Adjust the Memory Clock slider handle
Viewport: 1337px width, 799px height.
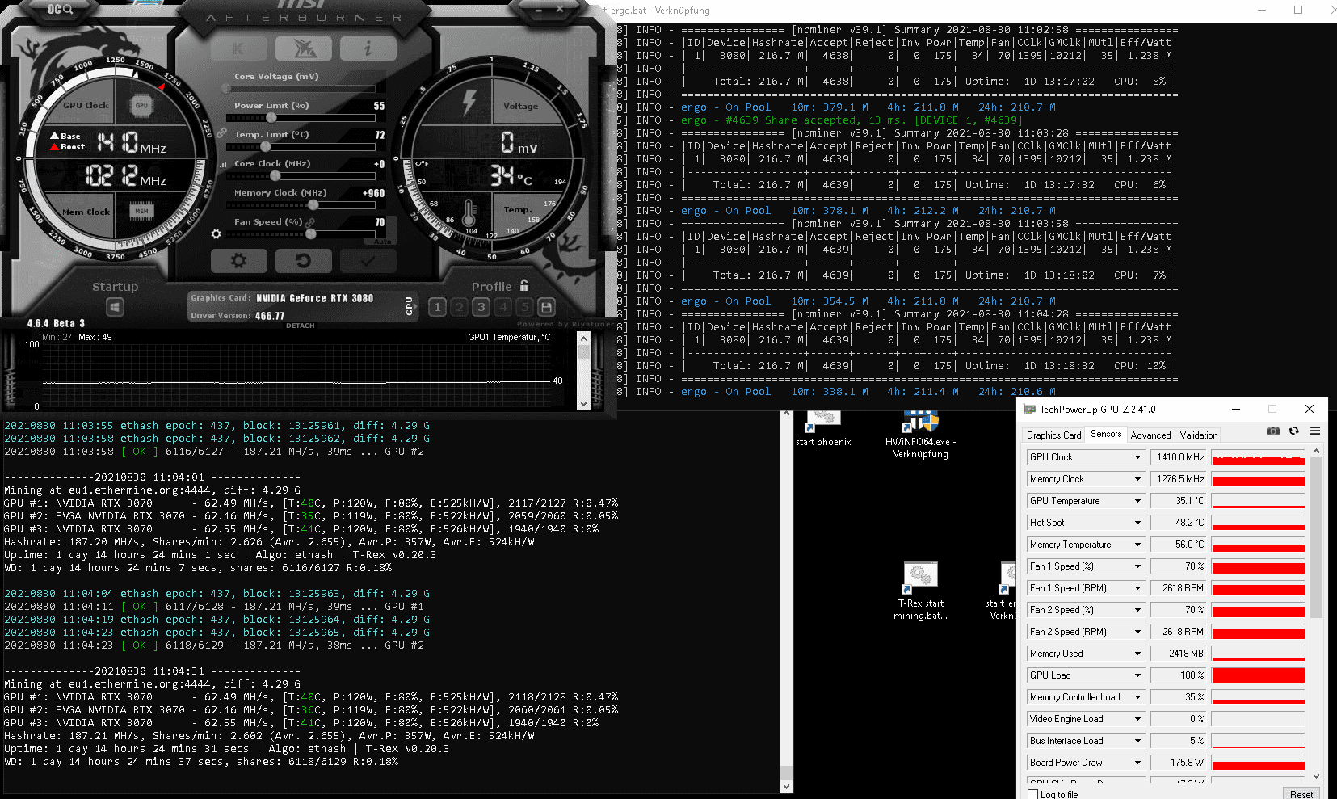tap(313, 205)
